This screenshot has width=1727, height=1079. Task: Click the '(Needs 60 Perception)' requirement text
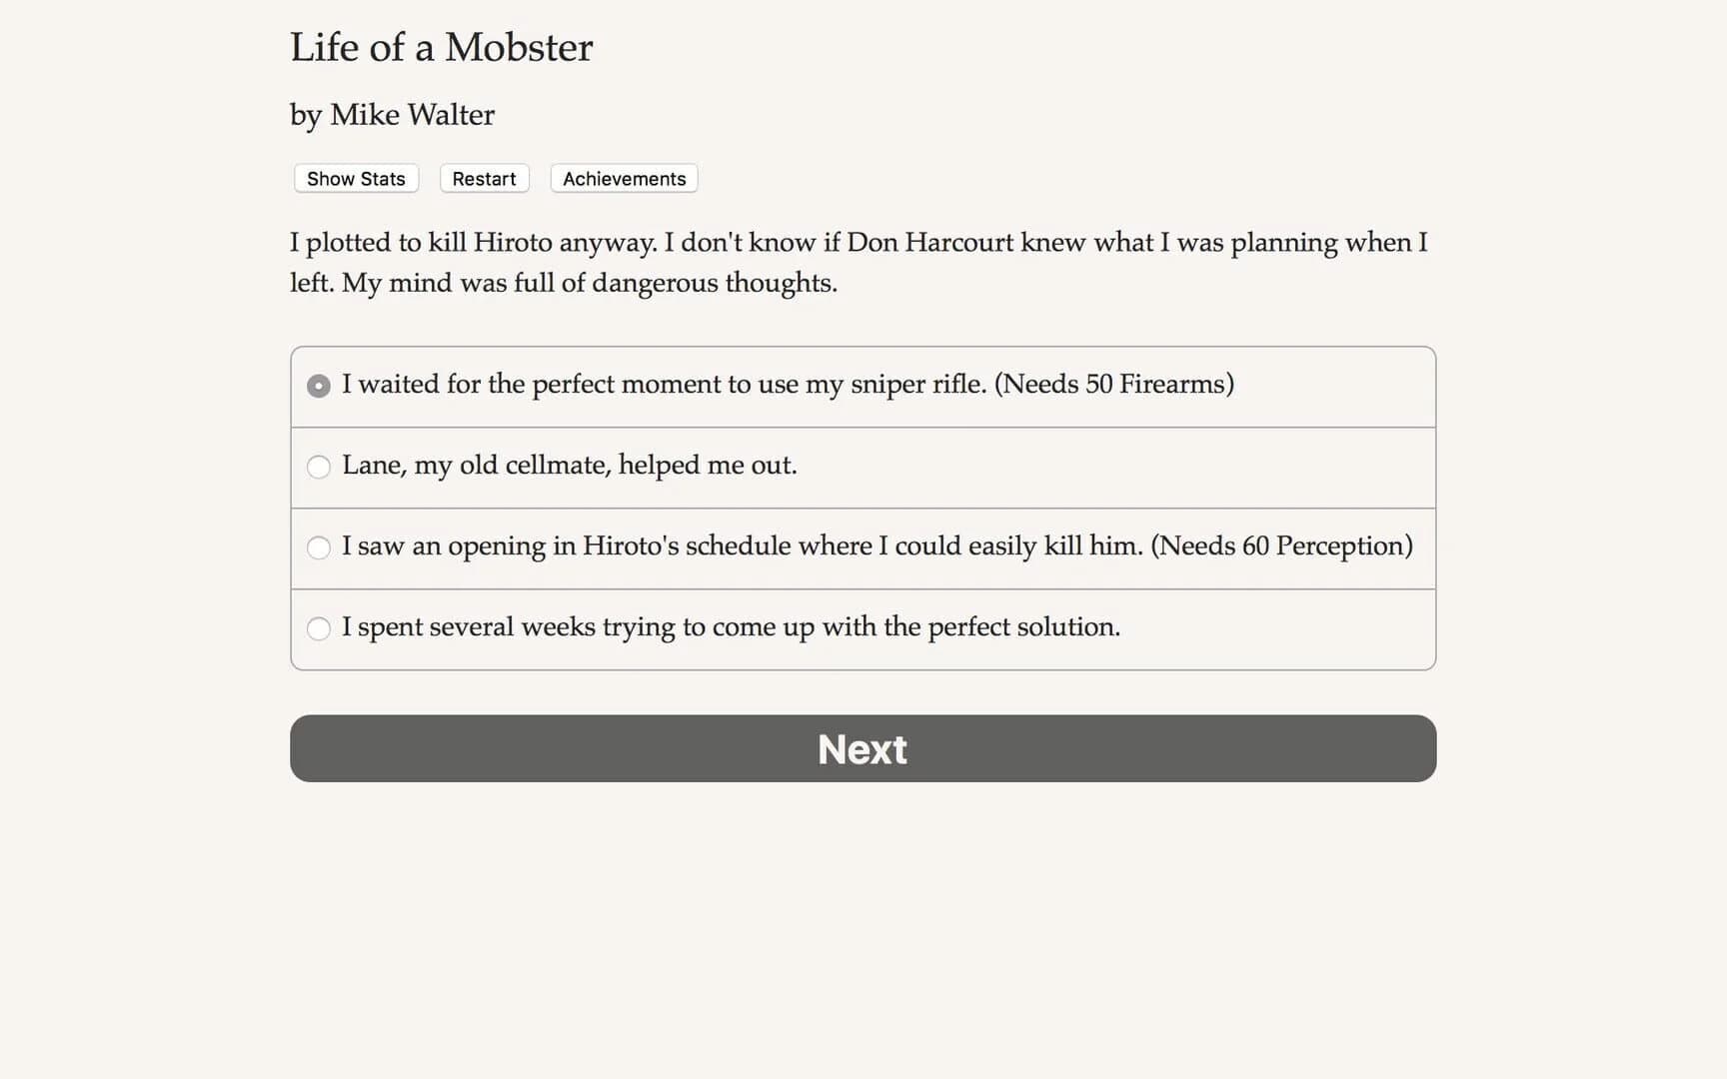coord(1281,546)
